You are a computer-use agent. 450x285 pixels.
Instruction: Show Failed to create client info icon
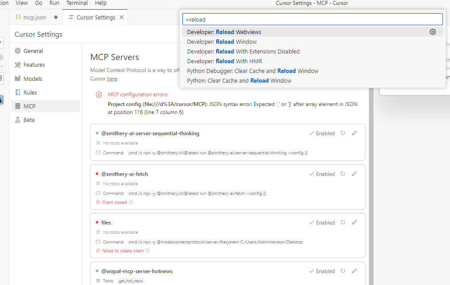(x=148, y=251)
